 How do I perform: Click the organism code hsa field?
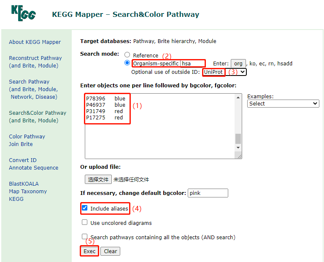pos(192,63)
